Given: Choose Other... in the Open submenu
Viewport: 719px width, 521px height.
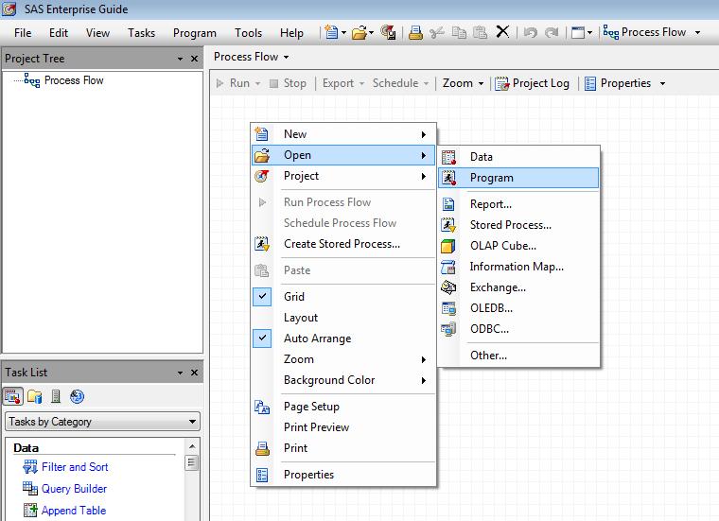Looking at the screenshot, I should click(x=518, y=356).
